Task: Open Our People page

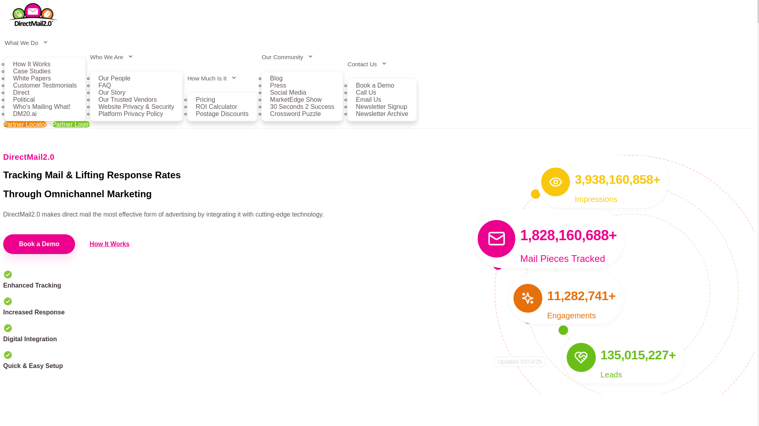Action: (114, 78)
